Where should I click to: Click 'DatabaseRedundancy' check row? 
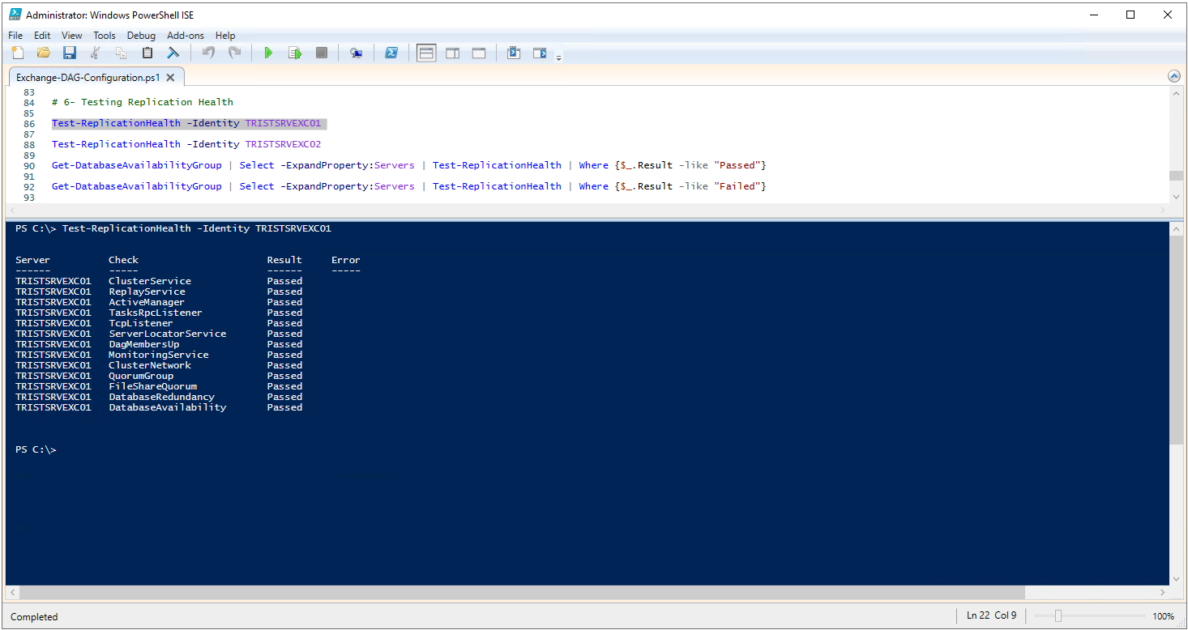pos(159,397)
